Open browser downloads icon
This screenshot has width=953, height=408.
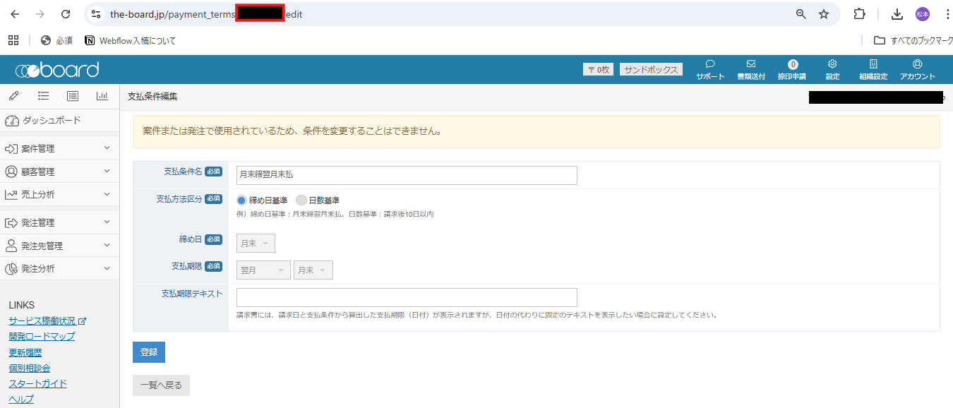point(897,14)
